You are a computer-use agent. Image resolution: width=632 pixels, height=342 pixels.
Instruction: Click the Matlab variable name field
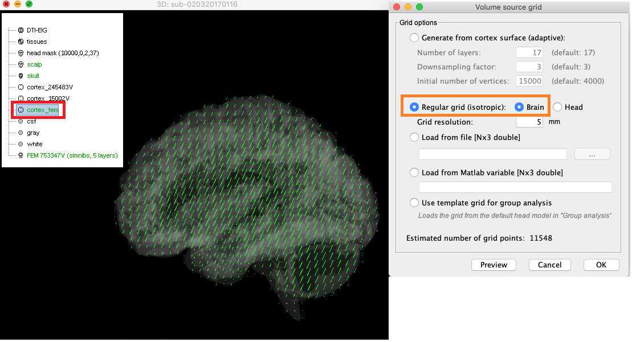pos(516,187)
